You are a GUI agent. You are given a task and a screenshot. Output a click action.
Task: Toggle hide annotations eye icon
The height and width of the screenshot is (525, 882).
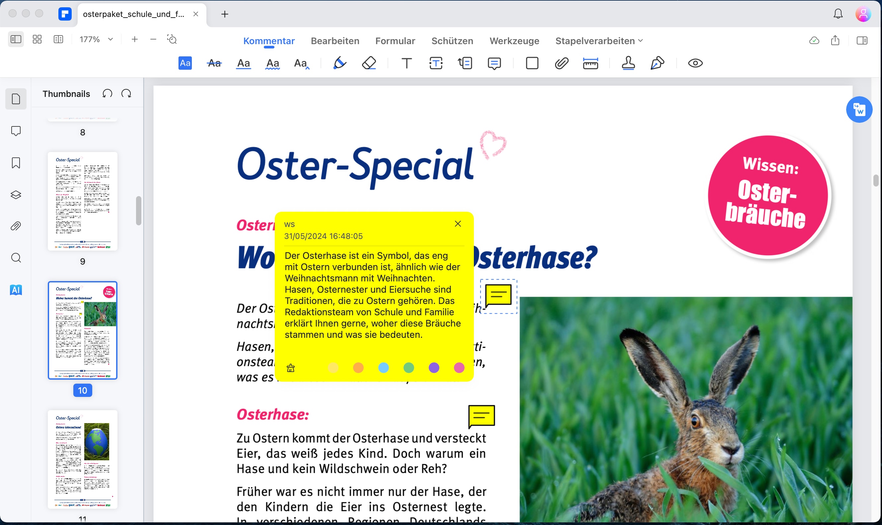(695, 63)
